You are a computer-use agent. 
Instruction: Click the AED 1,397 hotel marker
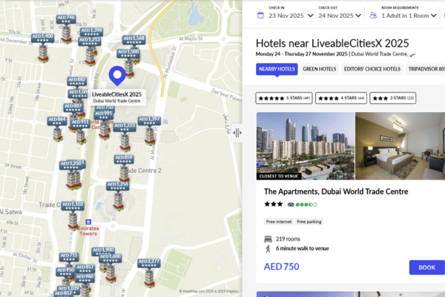pos(149,120)
